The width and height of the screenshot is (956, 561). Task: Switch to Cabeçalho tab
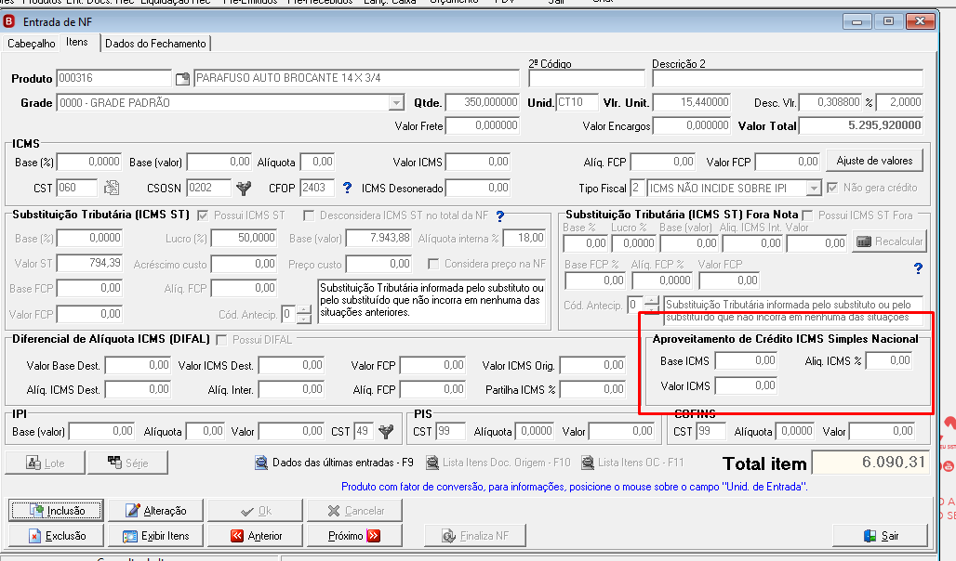click(x=31, y=44)
